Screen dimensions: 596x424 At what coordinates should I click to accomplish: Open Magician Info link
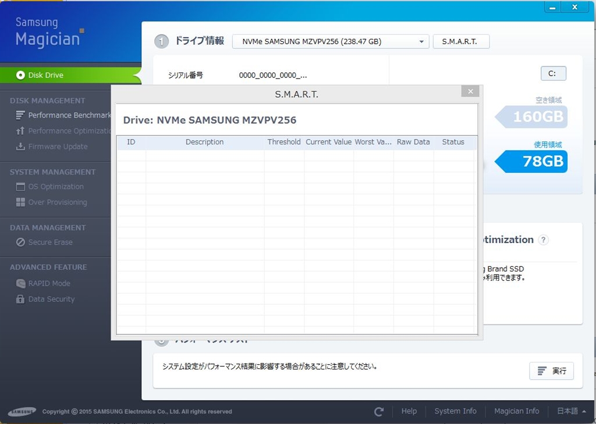coord(517,411)
